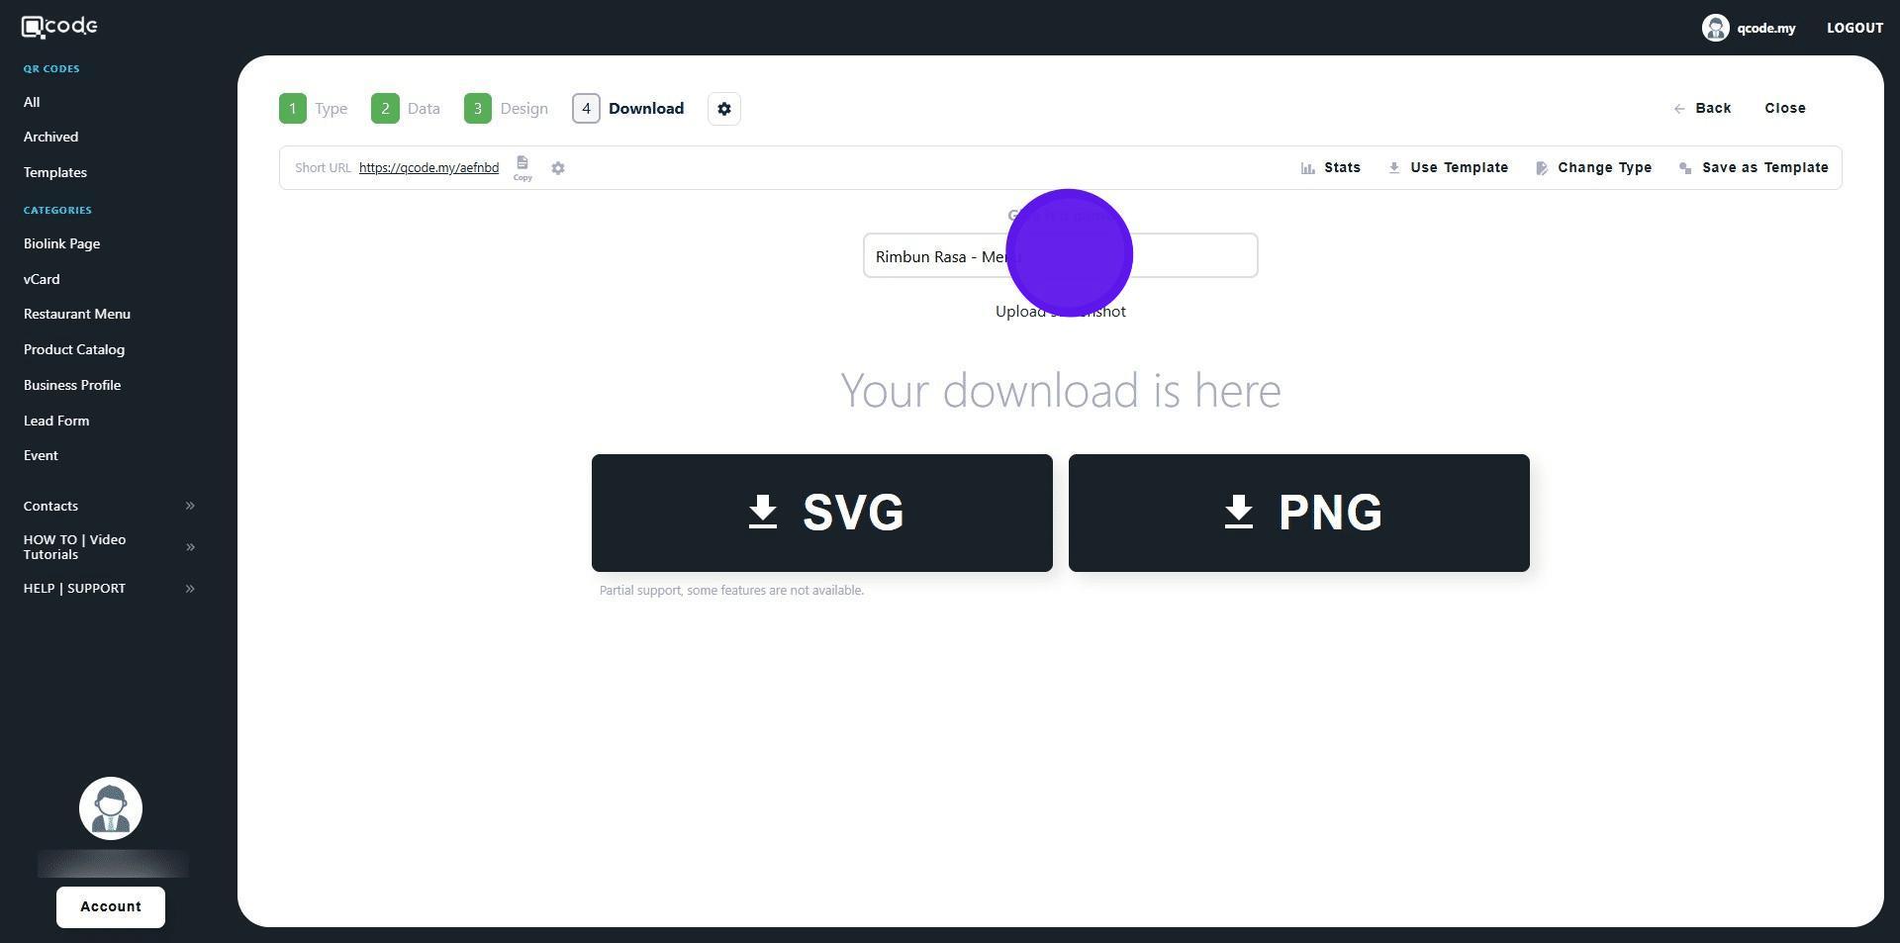Screen dimensions: 1900x943
Task: Click the sidebar profile avatar picture
Action: click(x=111, y=808)
